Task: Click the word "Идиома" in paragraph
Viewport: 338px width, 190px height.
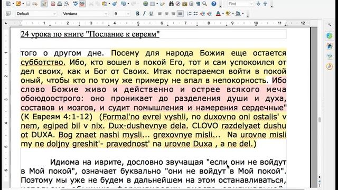Action: click(64, 162)
